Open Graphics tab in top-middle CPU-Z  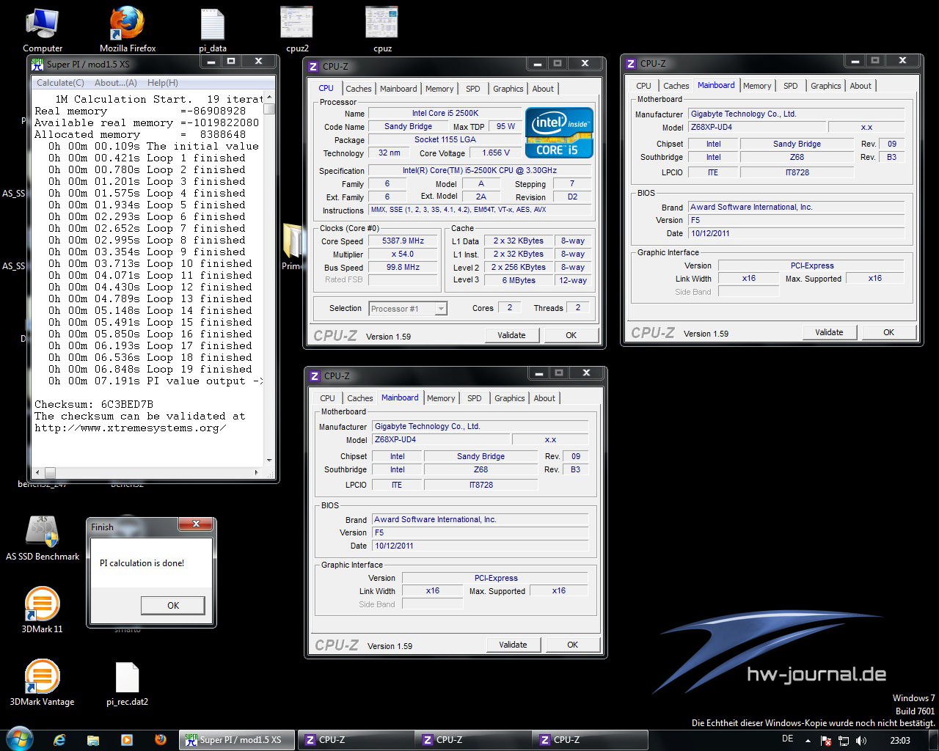point(508,89)
